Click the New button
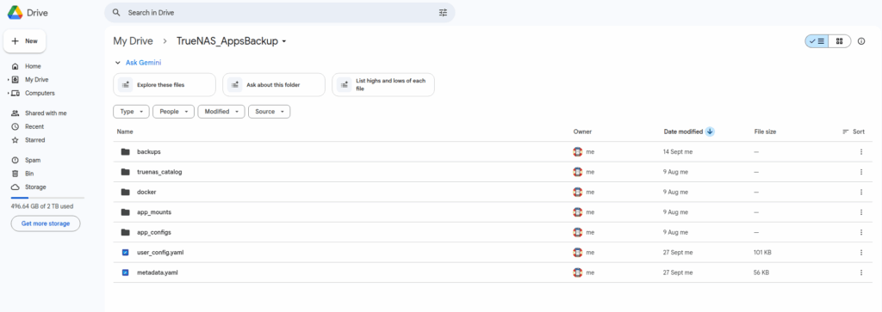The height and width of the screenshot is (312, 882). 25,41
